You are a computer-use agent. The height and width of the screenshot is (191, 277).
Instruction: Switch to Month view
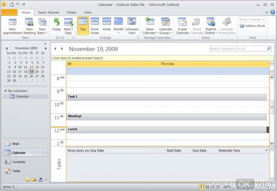(118, 26)
